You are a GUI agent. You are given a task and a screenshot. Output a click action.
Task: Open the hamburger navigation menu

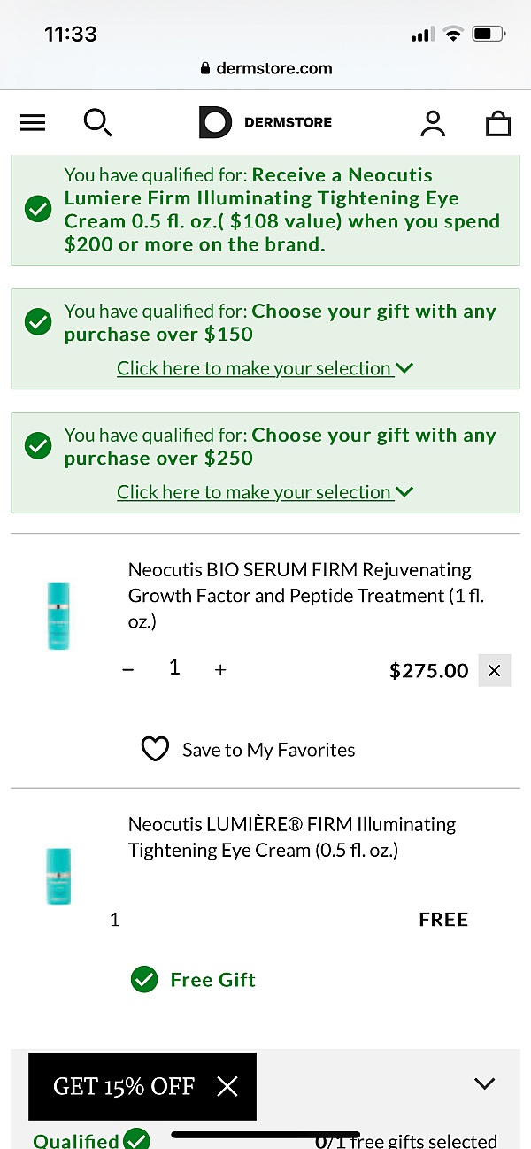(x=33, y=123)
